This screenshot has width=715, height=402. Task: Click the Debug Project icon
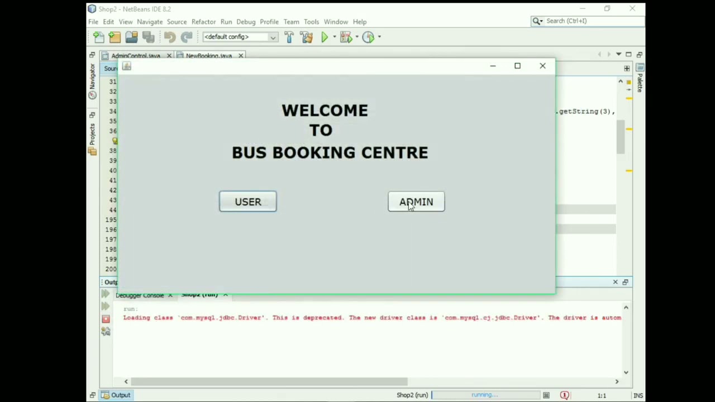pos(346,37)
